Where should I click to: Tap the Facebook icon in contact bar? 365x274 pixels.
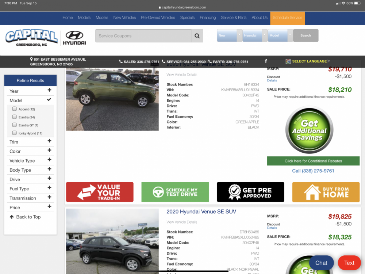(x=266, y=61)
